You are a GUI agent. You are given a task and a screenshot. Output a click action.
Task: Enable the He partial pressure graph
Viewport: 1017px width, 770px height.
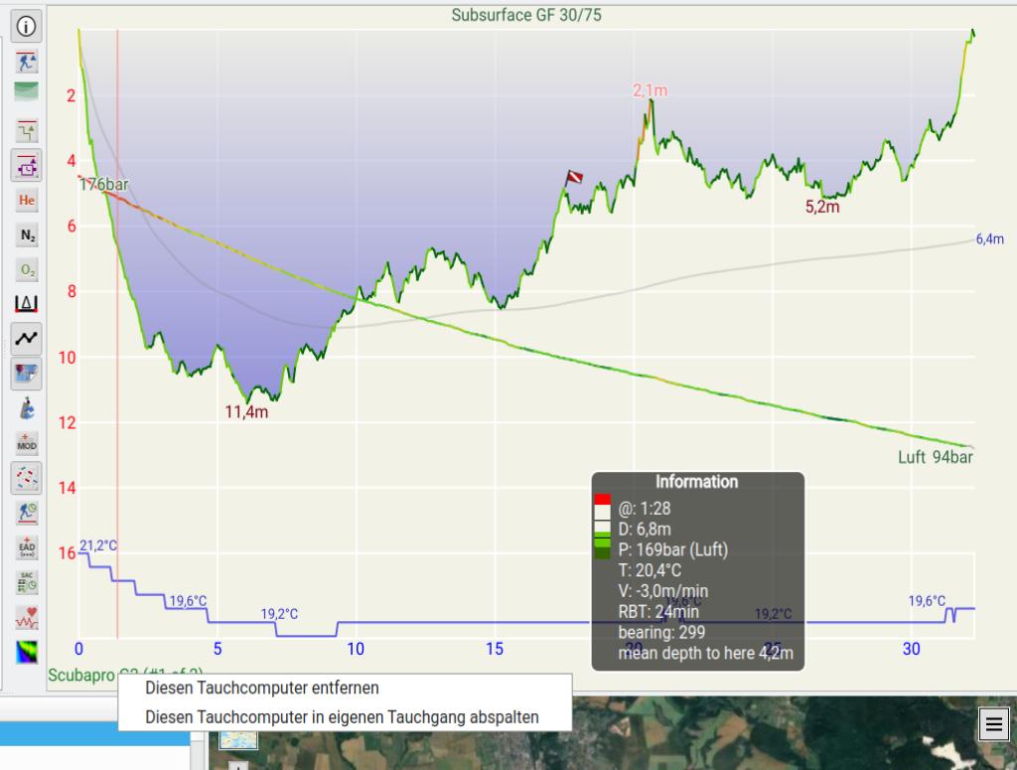tap(27, 200)
